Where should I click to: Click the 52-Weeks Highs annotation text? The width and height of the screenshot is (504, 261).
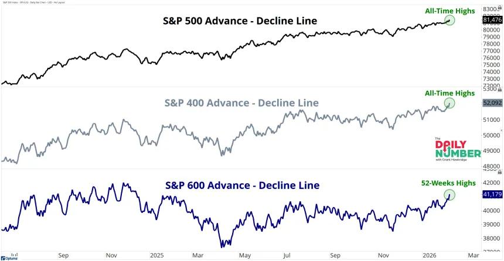[448, 183]
